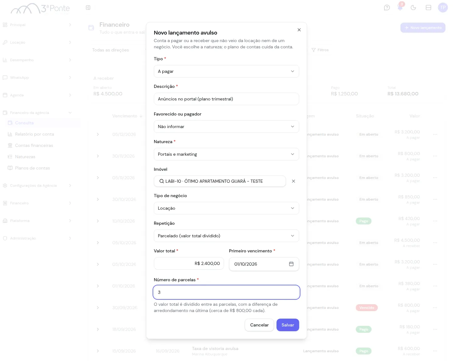Open Naturezas in the sidebar

pyautogui.click(x=42, y=157)
